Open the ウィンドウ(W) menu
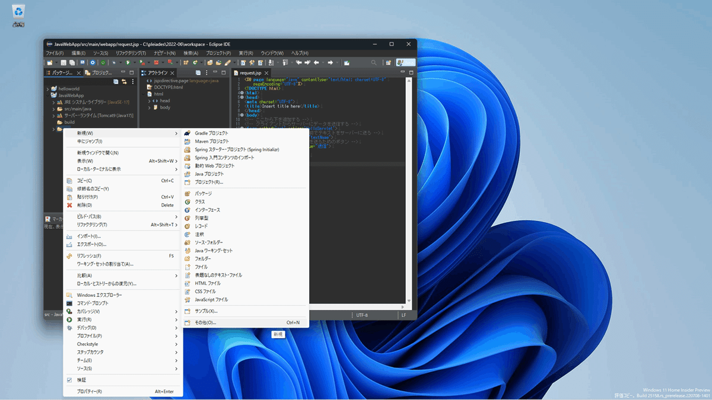Screen dimensions: 712x400 [272, 53]
